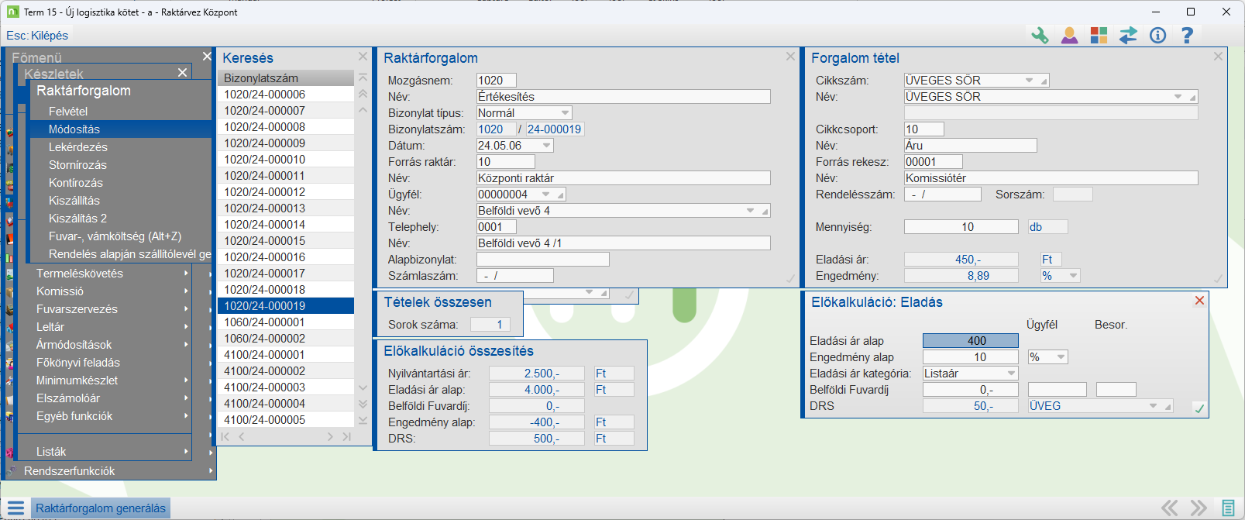Close the Előkalkuláció: Eladás panel
The width and height of the screenshot is (1245, 520).
pos(1199,301)
